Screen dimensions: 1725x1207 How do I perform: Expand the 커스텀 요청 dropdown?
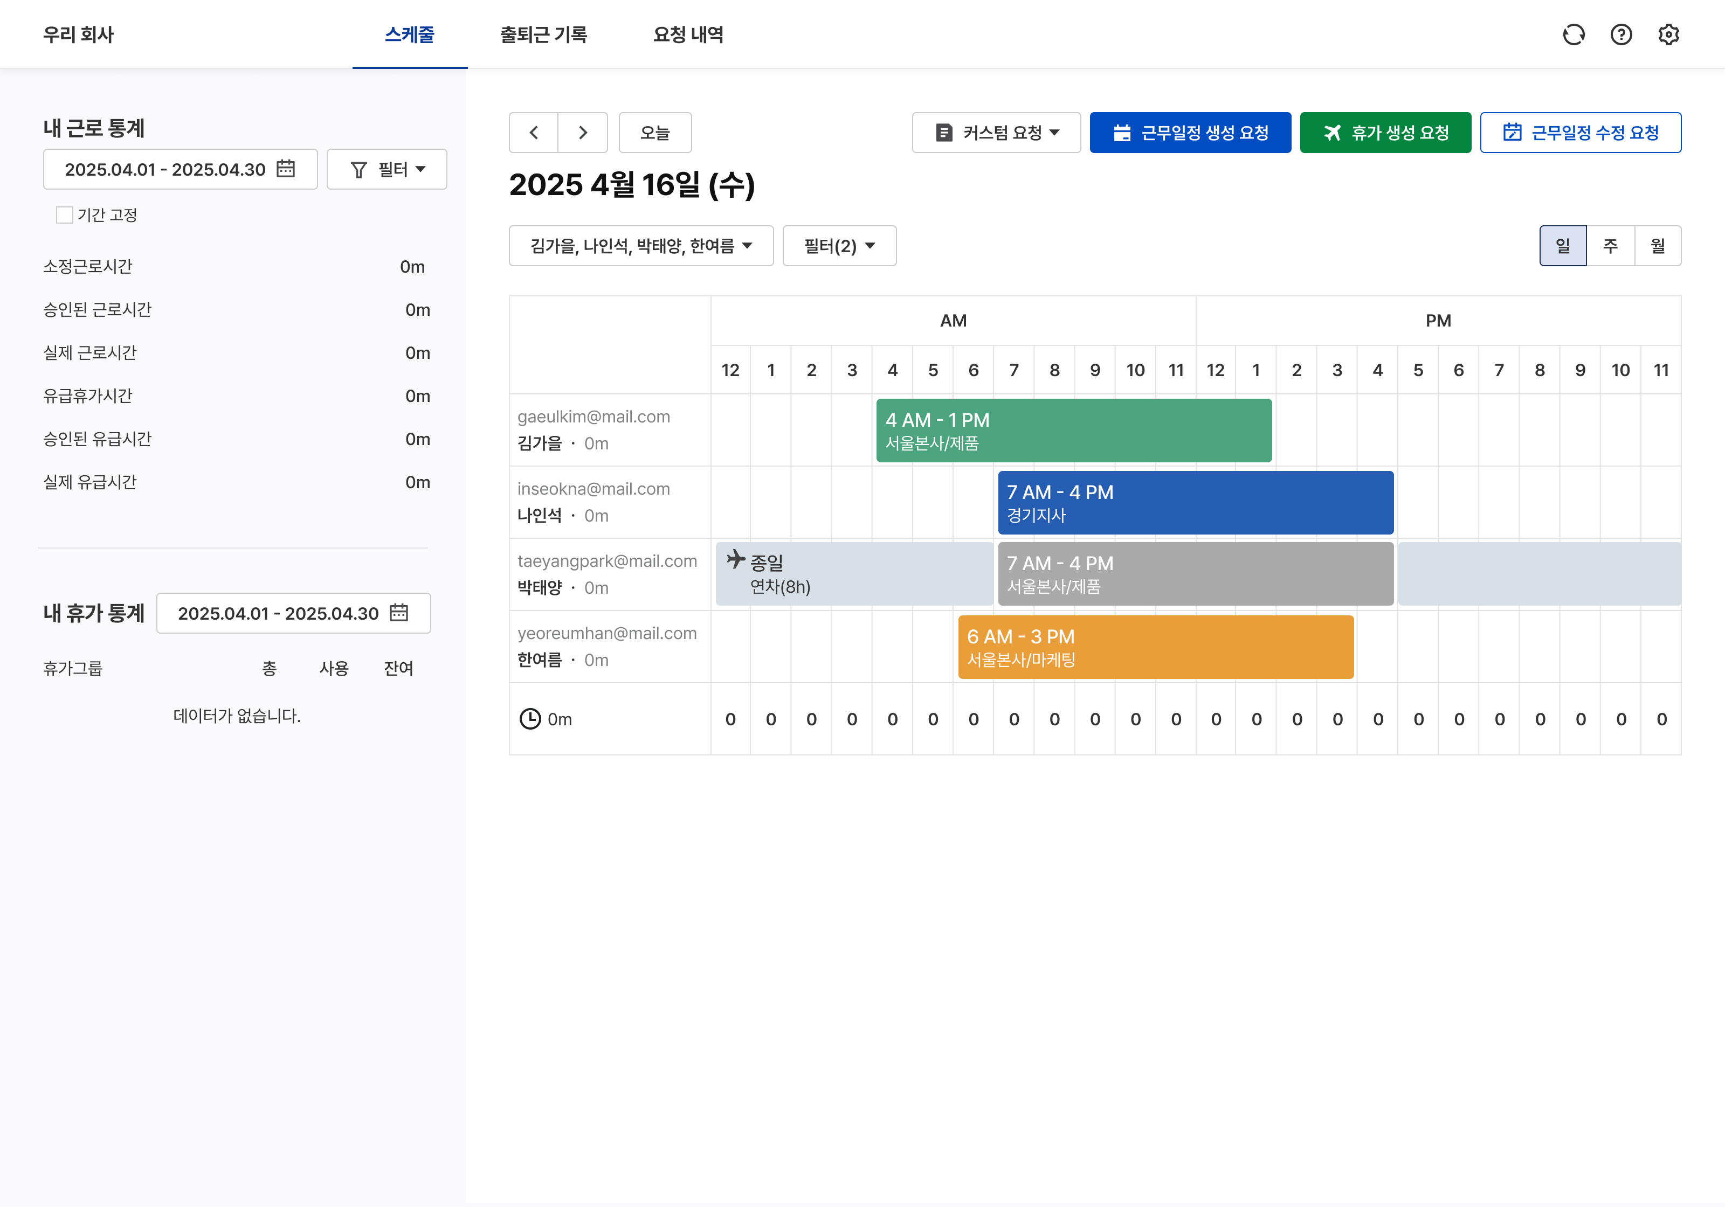[996, 133]
